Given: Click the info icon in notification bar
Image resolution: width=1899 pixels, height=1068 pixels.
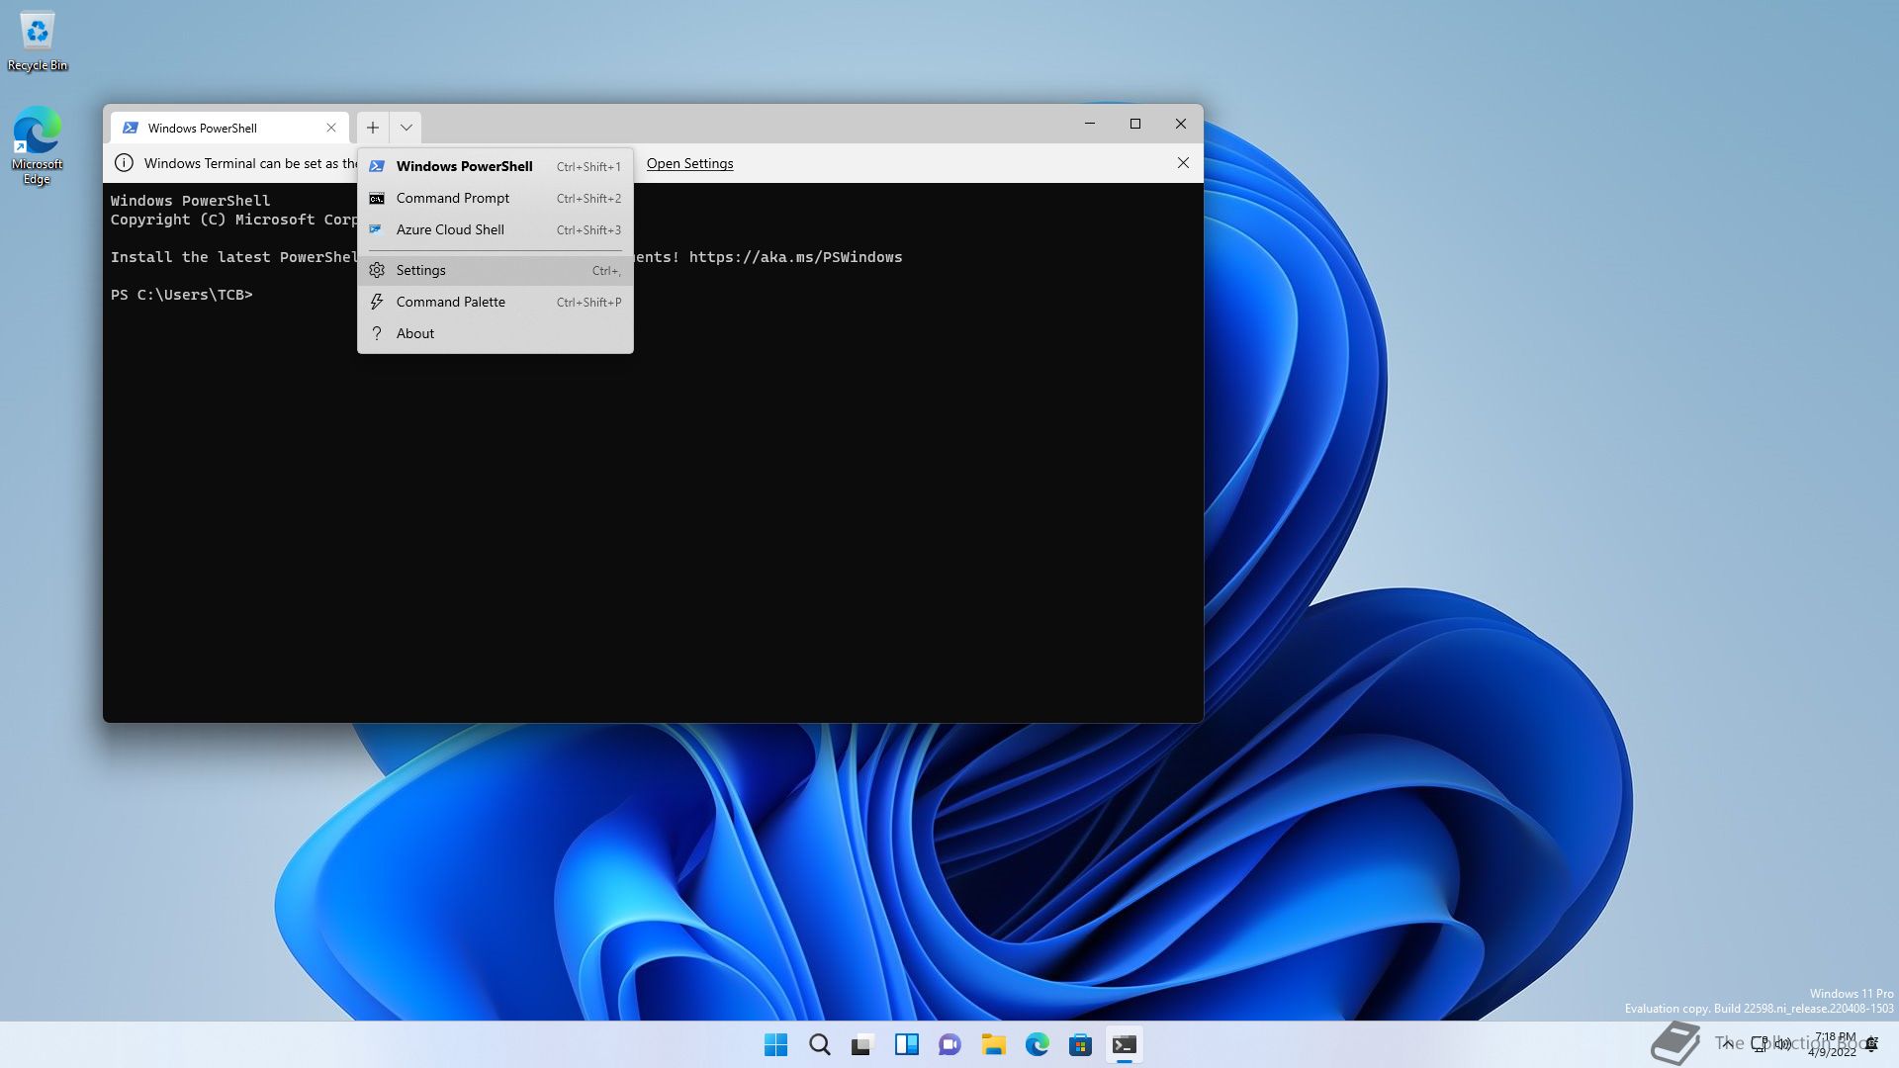Looking at the screenshot, I should tap(124, 163).
